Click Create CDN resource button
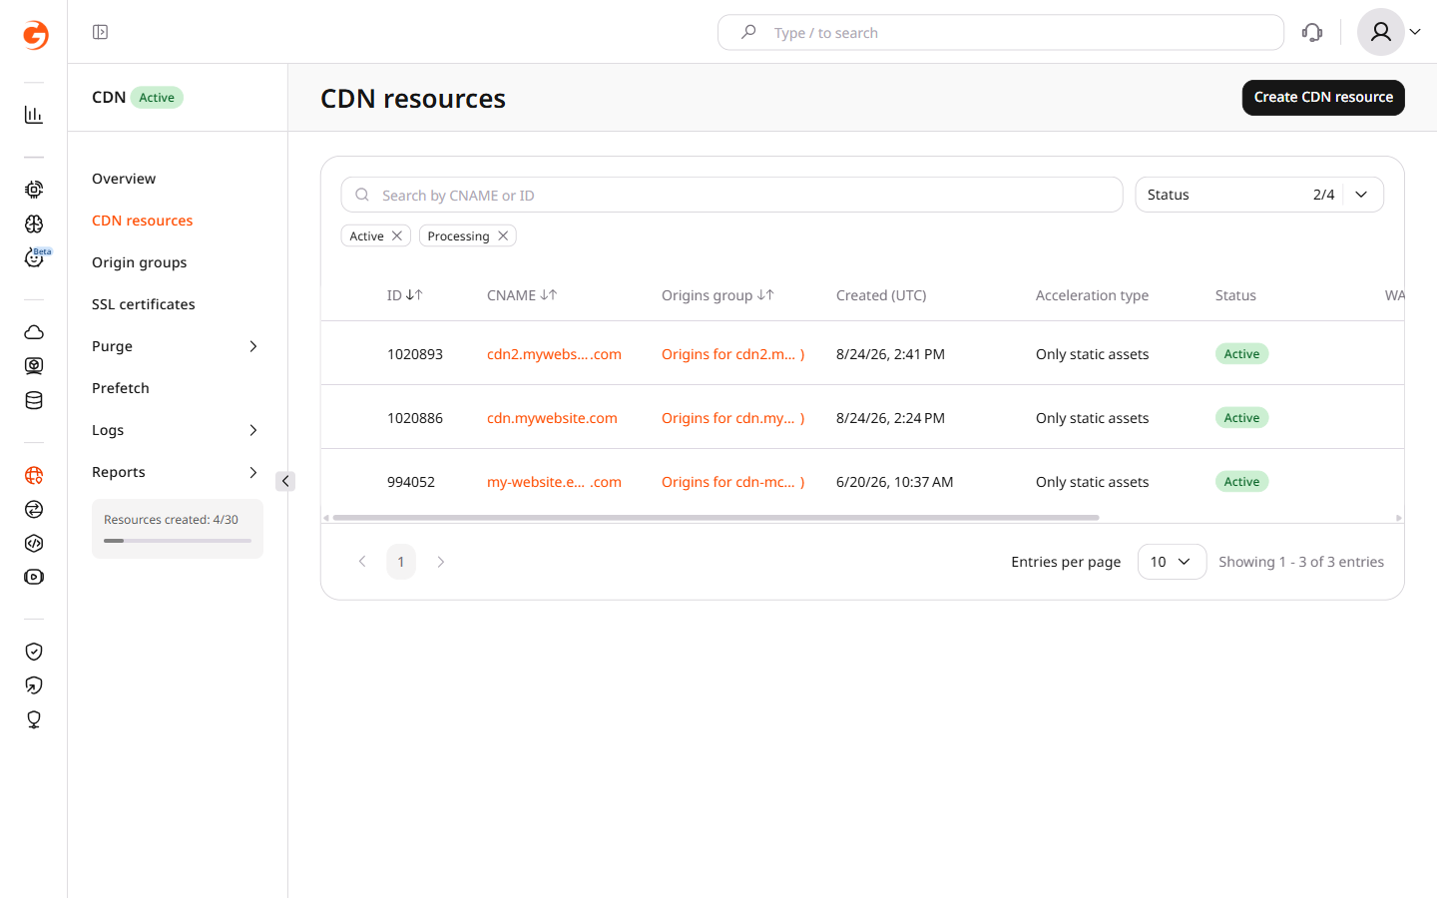Image resolution: width=1437 pixels, height=898 pixels. point(1323,98)
